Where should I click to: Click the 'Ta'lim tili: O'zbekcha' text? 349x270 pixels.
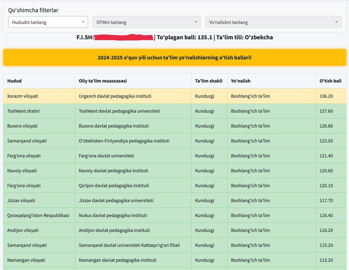coord(245,37)
